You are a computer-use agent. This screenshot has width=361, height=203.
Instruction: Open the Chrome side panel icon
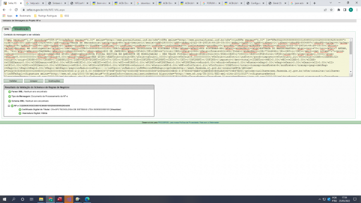[345, 10]
